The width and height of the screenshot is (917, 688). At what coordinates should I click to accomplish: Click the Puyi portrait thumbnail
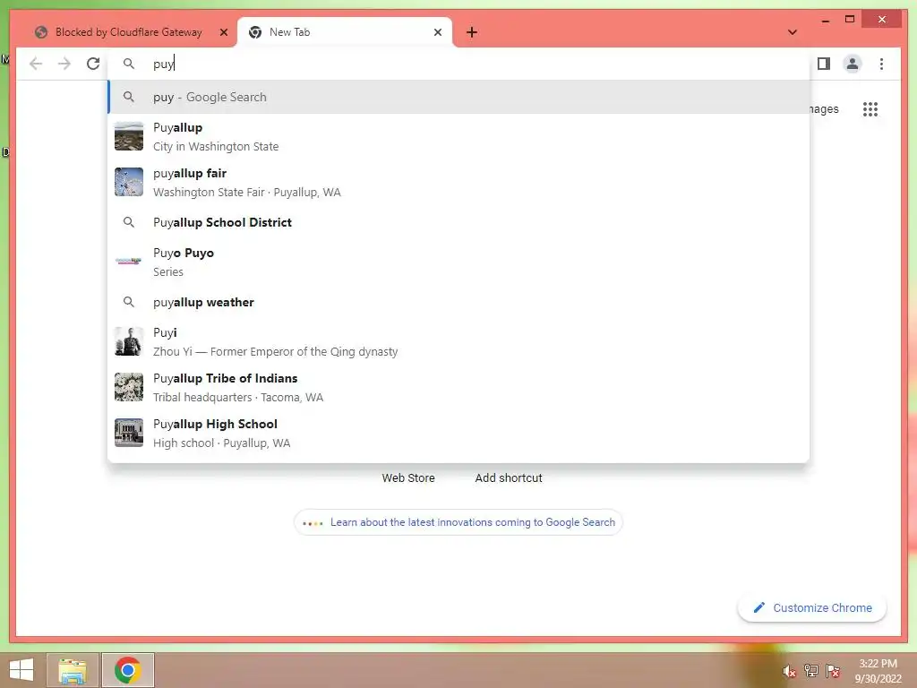pos(129,341)
